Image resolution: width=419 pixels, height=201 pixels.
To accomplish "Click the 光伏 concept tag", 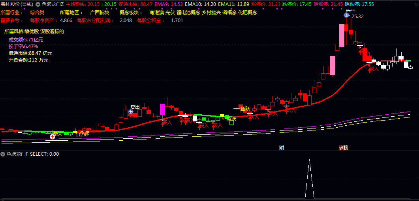I will coord(170,13).
